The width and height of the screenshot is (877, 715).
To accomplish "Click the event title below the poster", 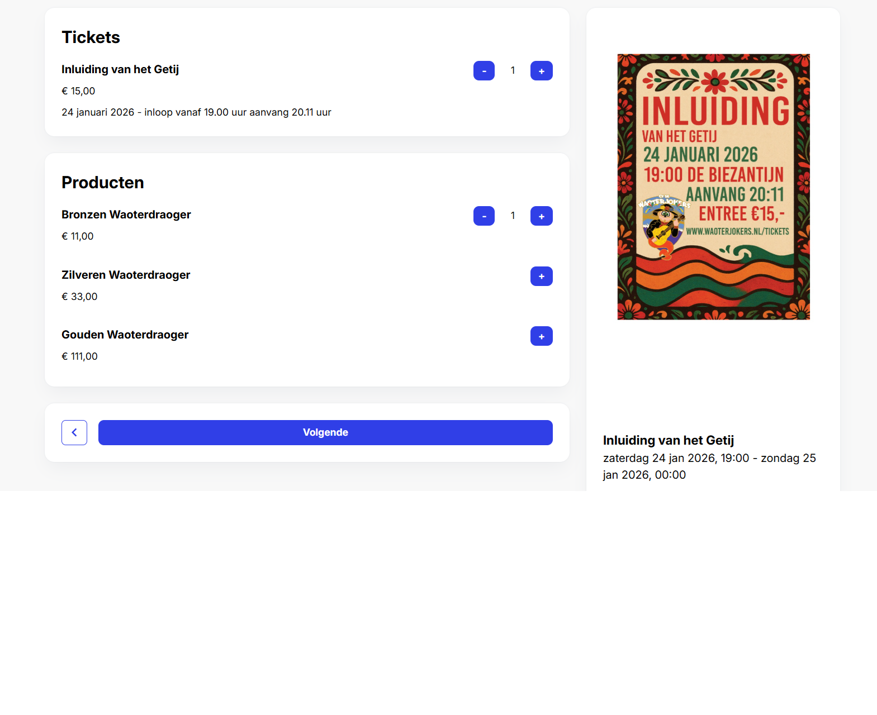I will [x=668, y=440].
